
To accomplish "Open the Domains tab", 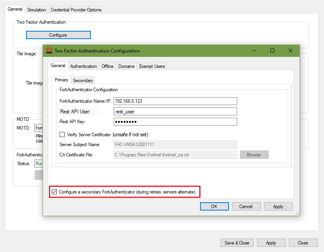I will [126, 66].
